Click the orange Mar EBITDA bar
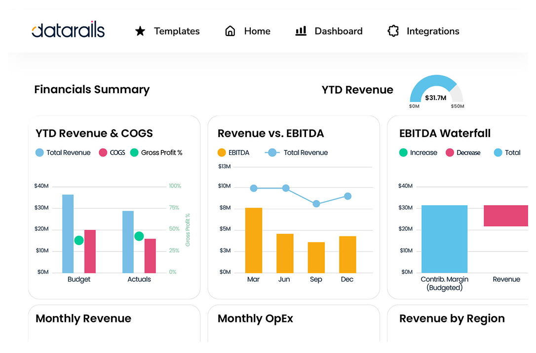 254,240
